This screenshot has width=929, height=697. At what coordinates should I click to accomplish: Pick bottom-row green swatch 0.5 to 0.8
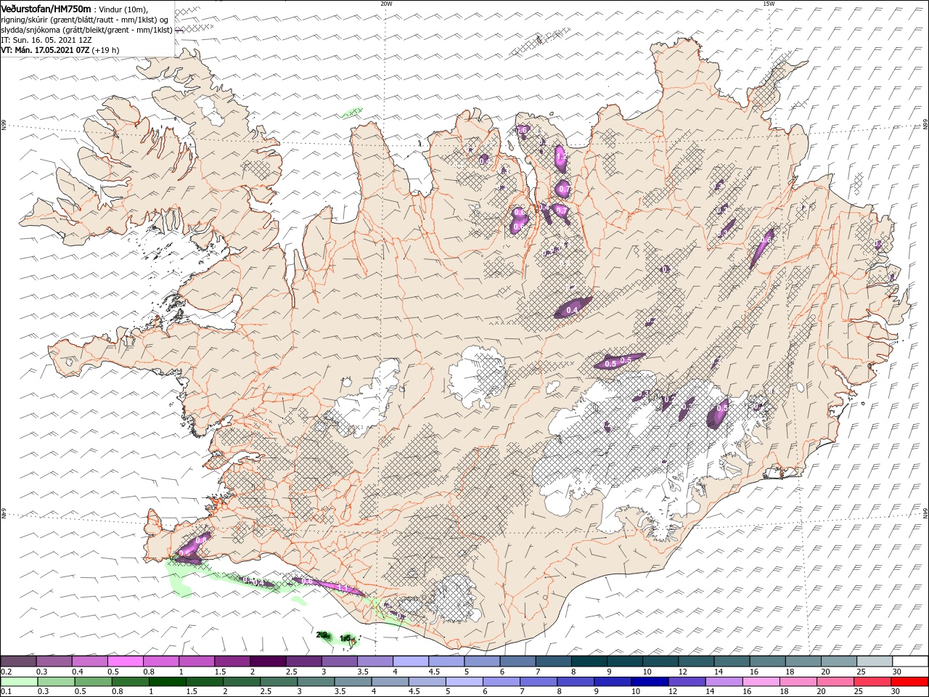click(x=94, y=682)
